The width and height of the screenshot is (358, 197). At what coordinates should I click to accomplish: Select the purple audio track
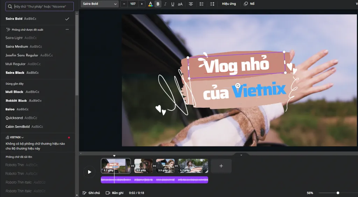coord(154,180)
